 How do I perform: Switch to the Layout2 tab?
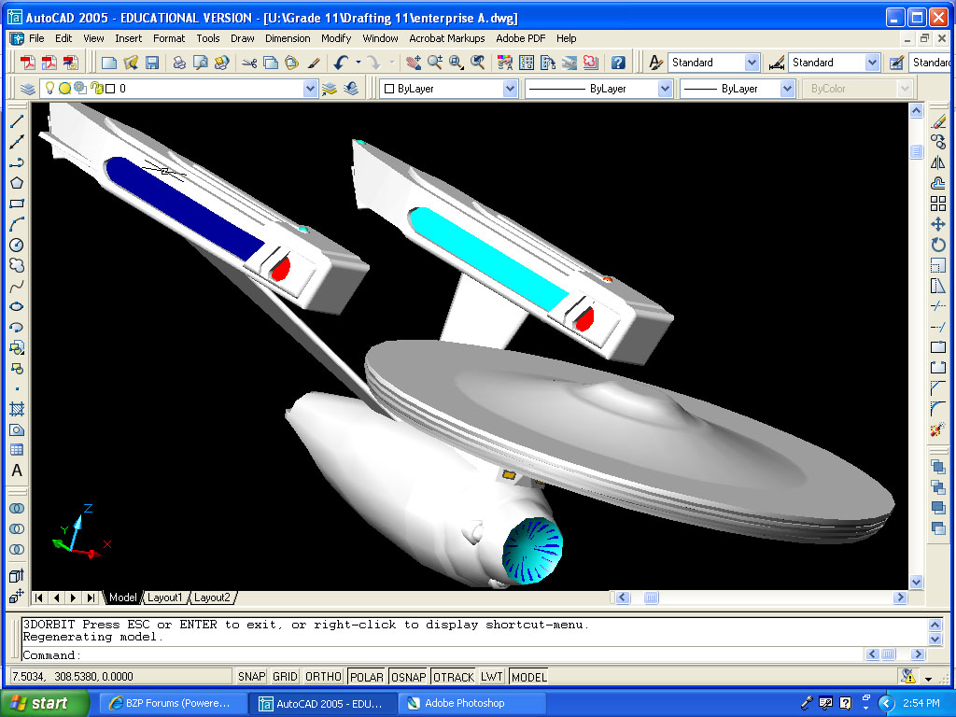click(212, 597)
